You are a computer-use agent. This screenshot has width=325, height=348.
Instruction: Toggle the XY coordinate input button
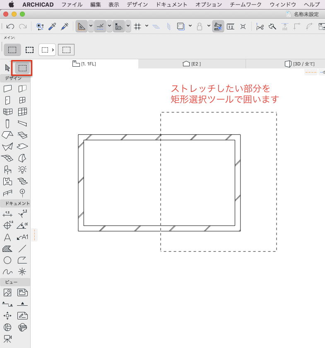point(119,27)
